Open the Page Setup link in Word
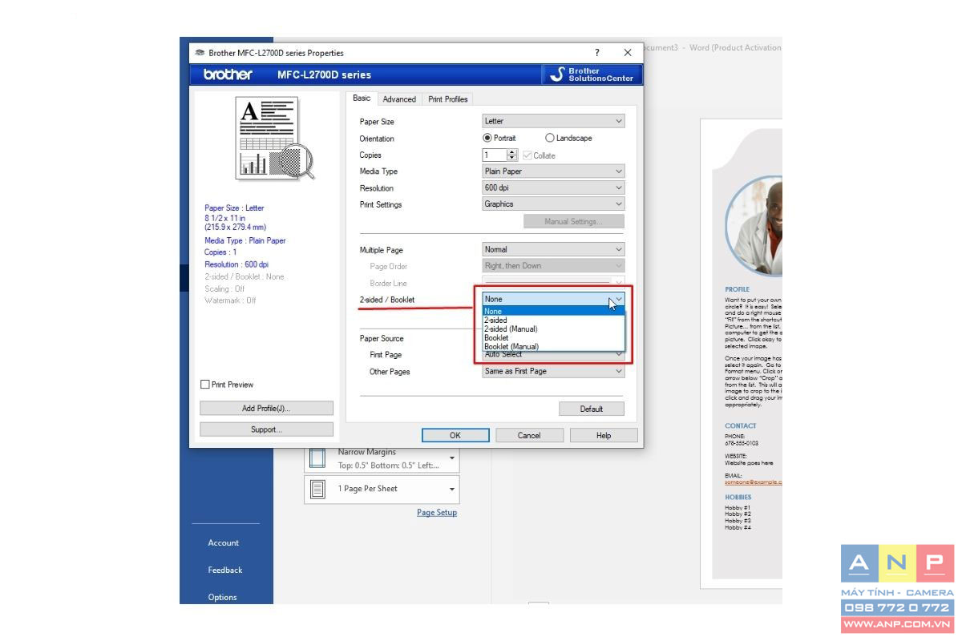This screenshot has height=641, width=962. pyautogui.click(x=437, y=513)
